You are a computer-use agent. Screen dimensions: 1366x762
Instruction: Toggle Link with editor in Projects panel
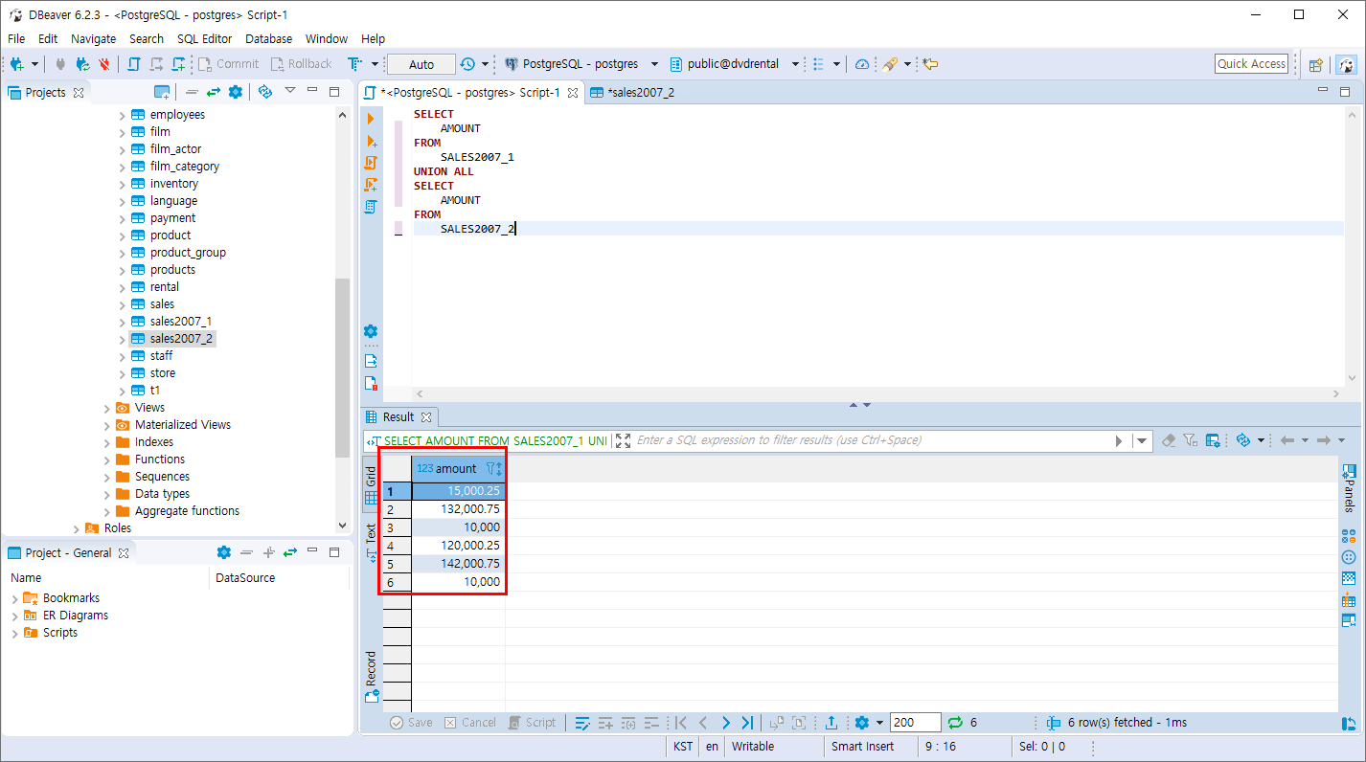213,92
